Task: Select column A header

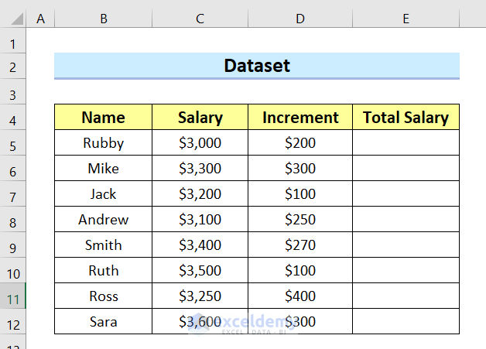Action: pos(40,19)
